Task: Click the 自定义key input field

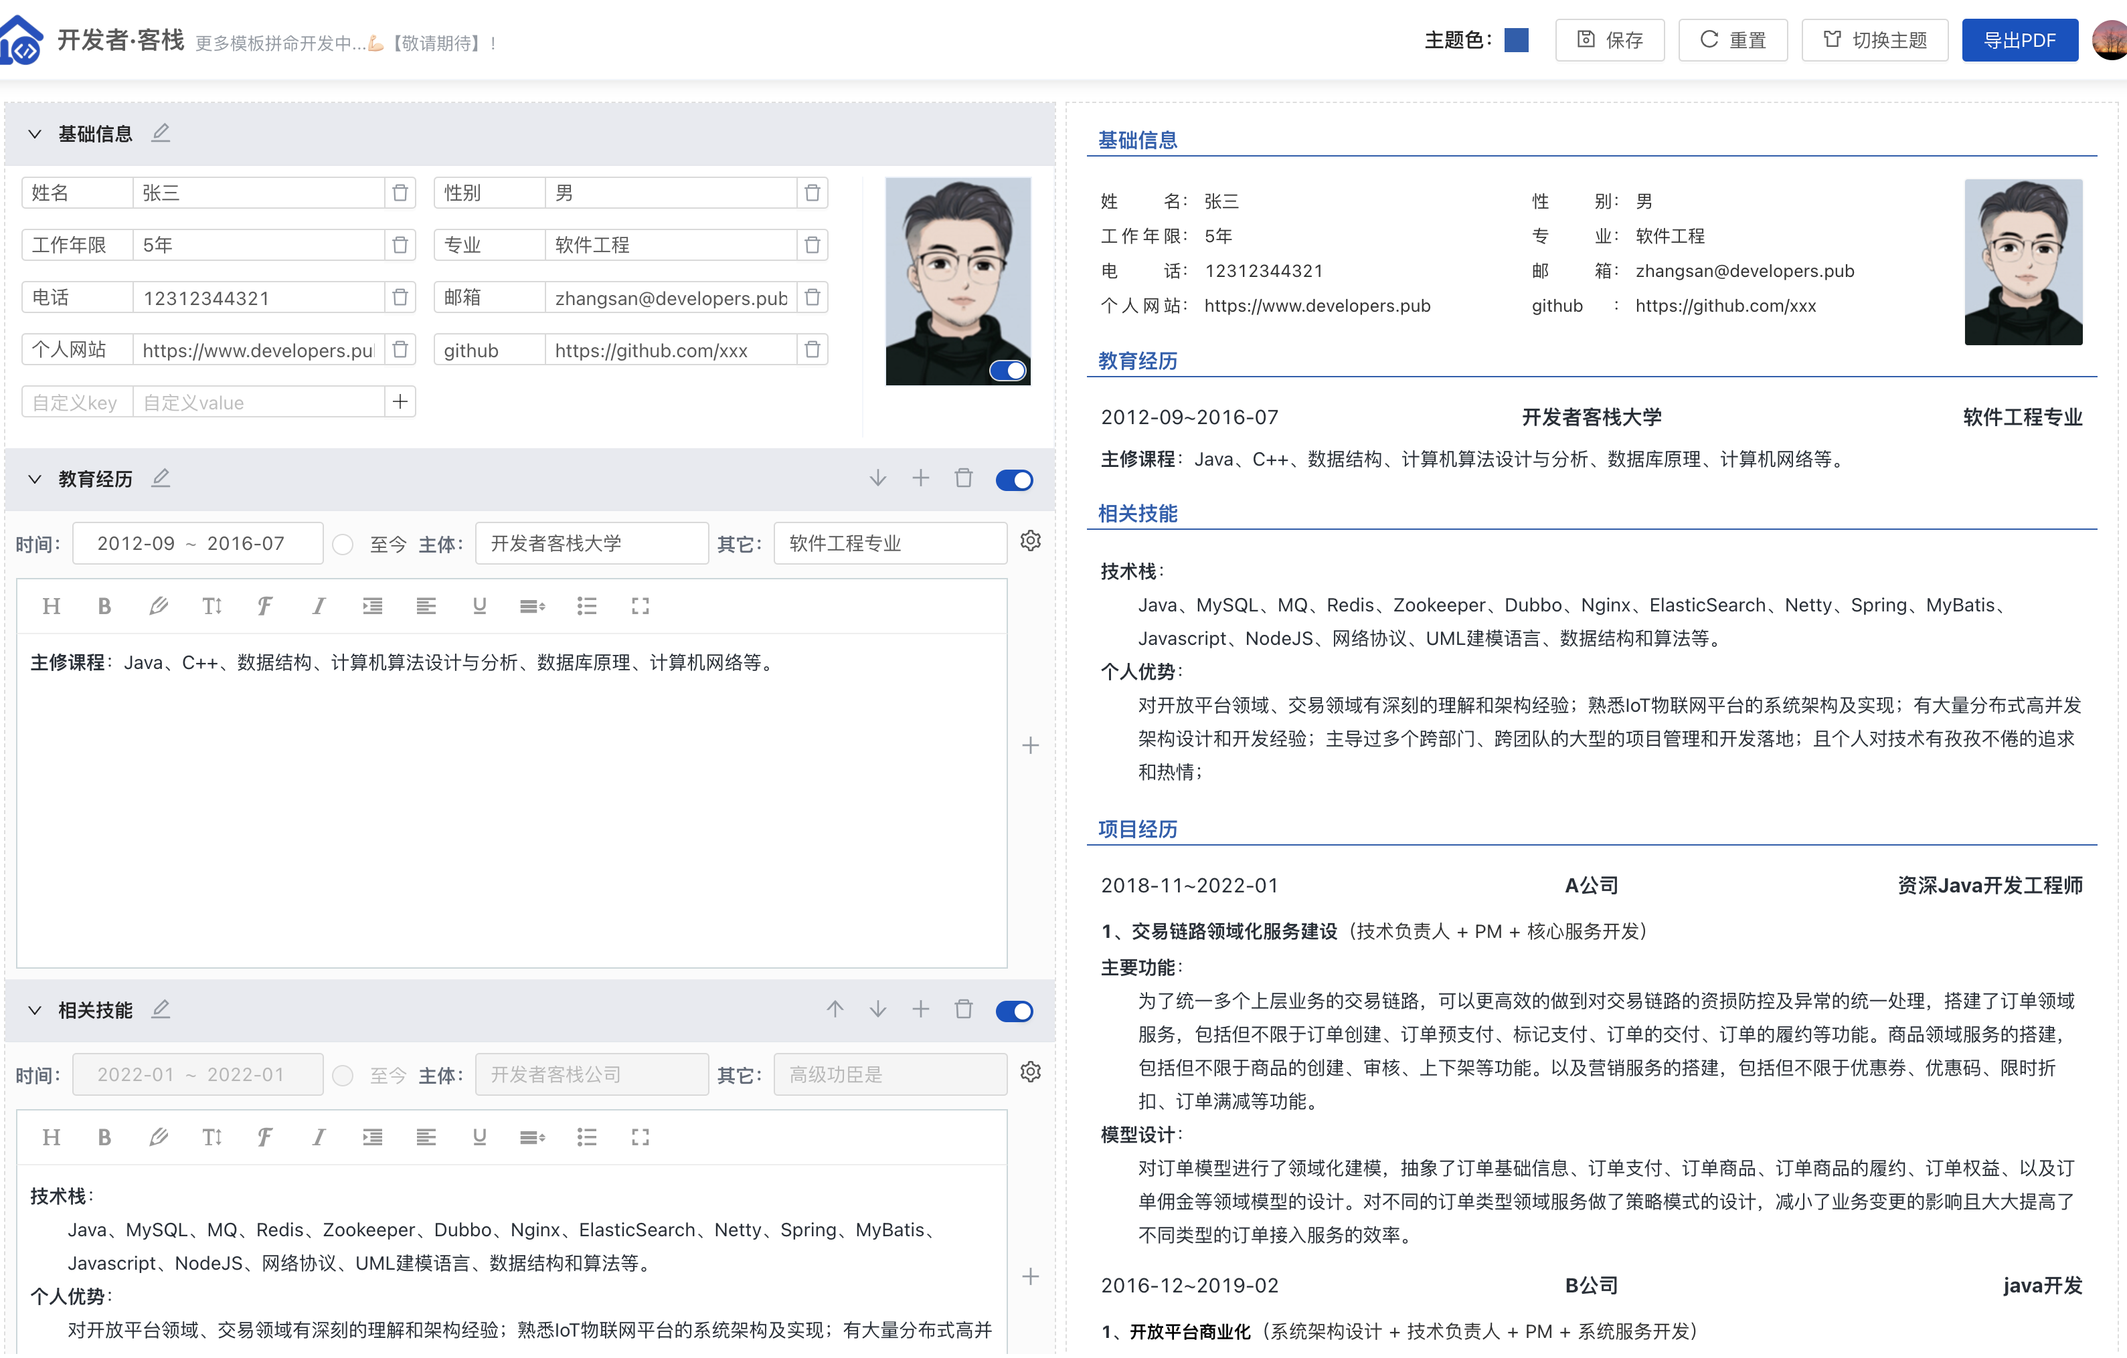Action: (x=78, y=402)
